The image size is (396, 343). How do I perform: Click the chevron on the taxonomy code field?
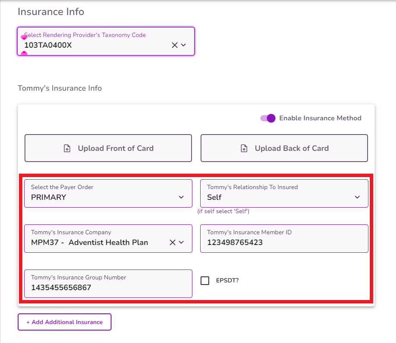183,45
